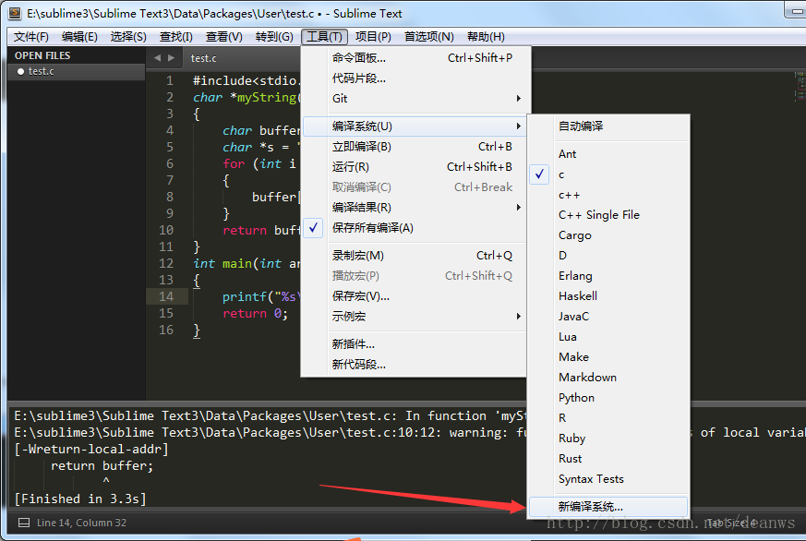Click the OPEN FILES sidebar header
This screenshot has width=806, height=541.
[x=42, y=55]
